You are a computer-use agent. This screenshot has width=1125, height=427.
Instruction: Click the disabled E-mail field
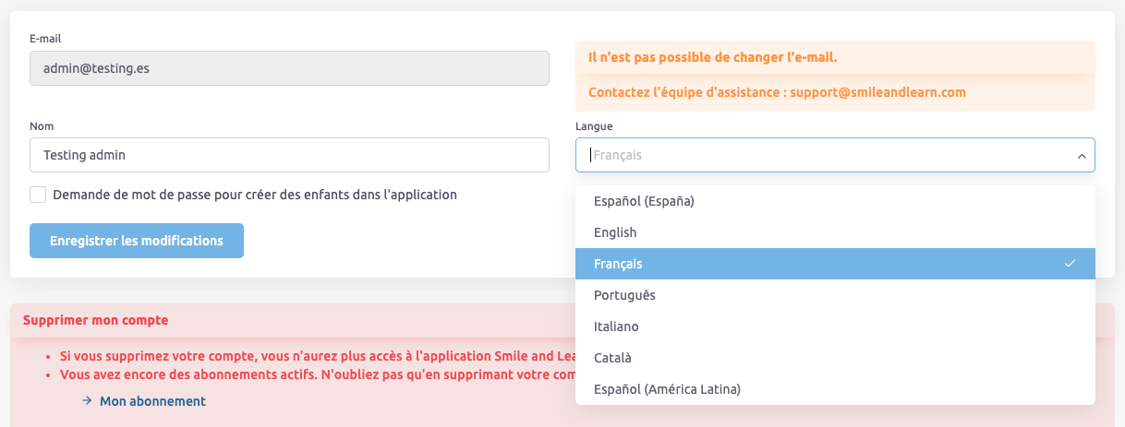pyautogui.click(x=289, y=68)
